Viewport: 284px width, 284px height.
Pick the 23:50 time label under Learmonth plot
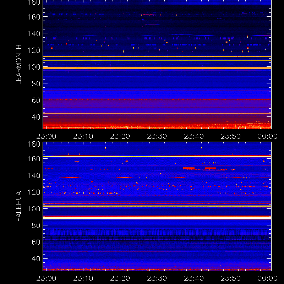click(231, 136)
